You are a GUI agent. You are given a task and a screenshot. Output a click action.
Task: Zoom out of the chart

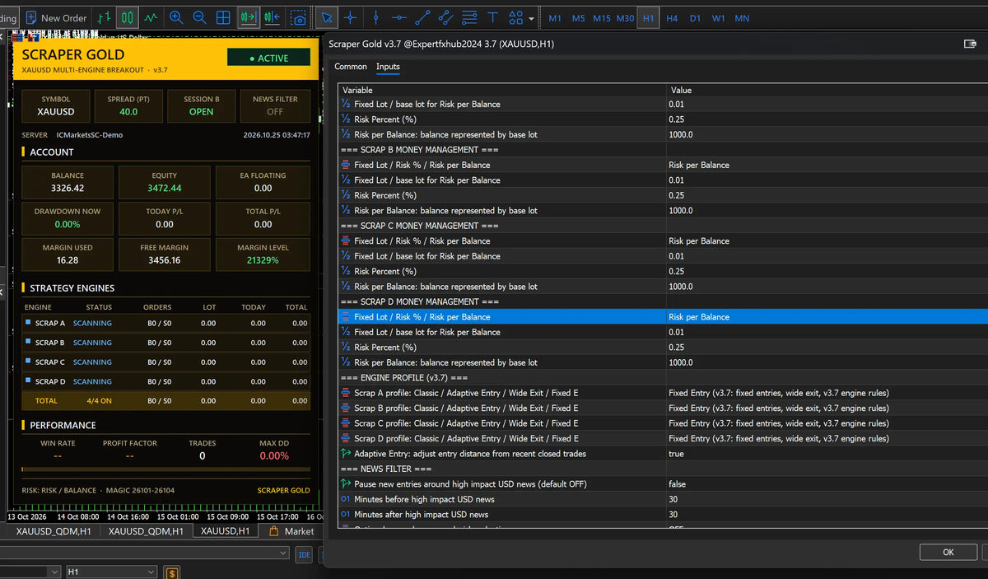point(199,17)
